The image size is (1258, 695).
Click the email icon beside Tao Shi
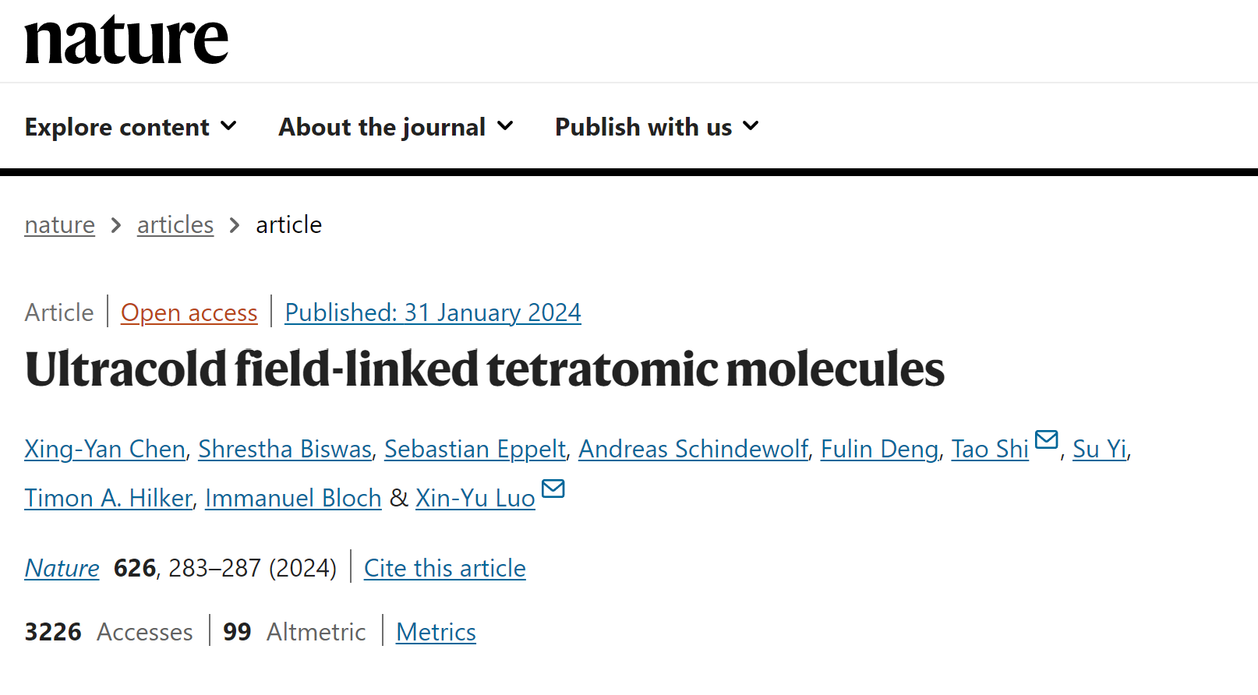(x=1046, y=440)
